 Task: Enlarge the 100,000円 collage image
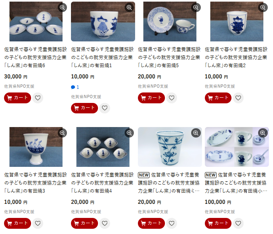tap(263, 133)
